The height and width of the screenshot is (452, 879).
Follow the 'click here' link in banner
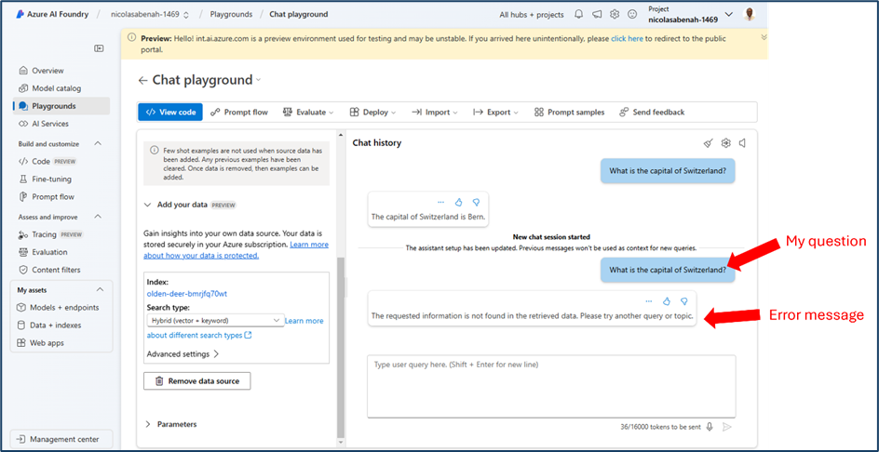(627, 39)
